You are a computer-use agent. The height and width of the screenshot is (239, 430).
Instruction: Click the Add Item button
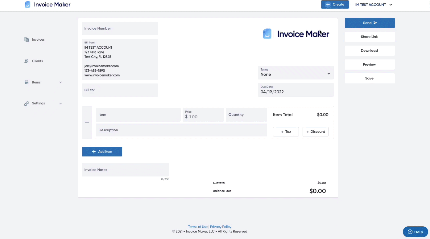[102, 152]
